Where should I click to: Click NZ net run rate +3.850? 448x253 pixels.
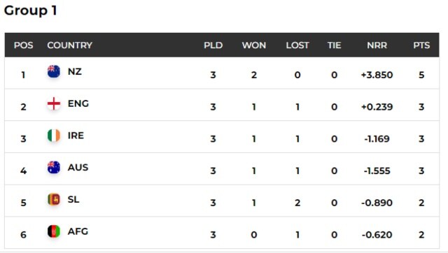coord(377,75)
